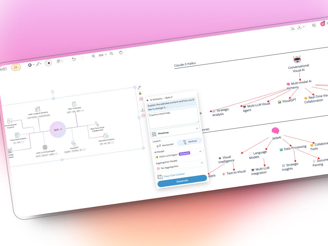Click the AI Alchemy — Beta 2 header

[x=161, y=98]
